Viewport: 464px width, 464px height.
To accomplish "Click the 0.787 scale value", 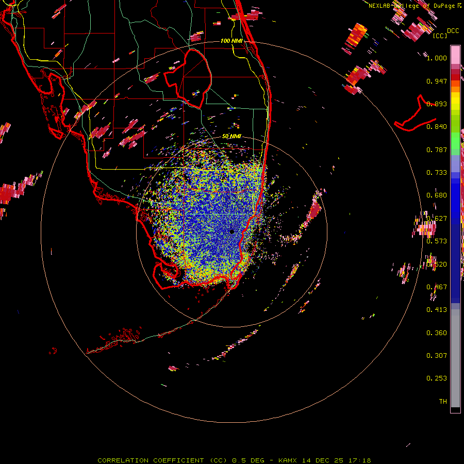I will coord(437,150).
